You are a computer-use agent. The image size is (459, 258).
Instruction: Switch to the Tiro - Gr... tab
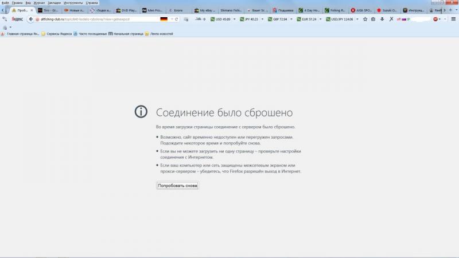(x=48, y=10)
